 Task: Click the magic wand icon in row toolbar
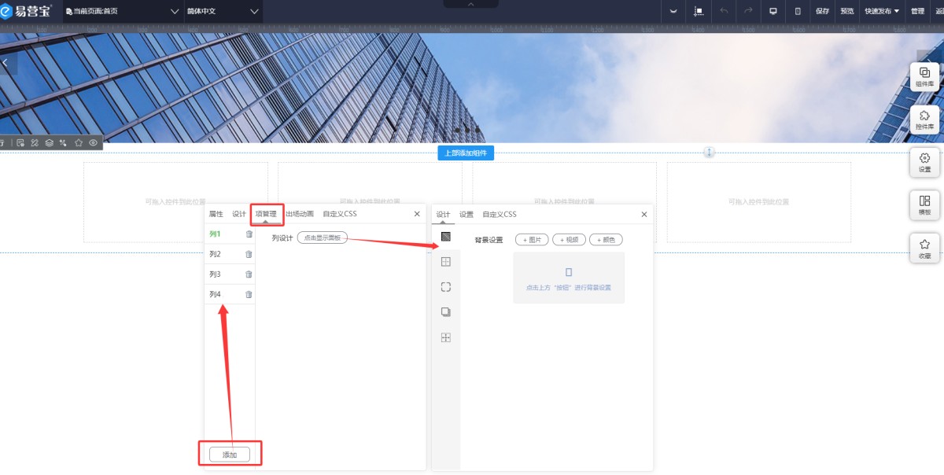pyautogui.click(x=64, y=142)
